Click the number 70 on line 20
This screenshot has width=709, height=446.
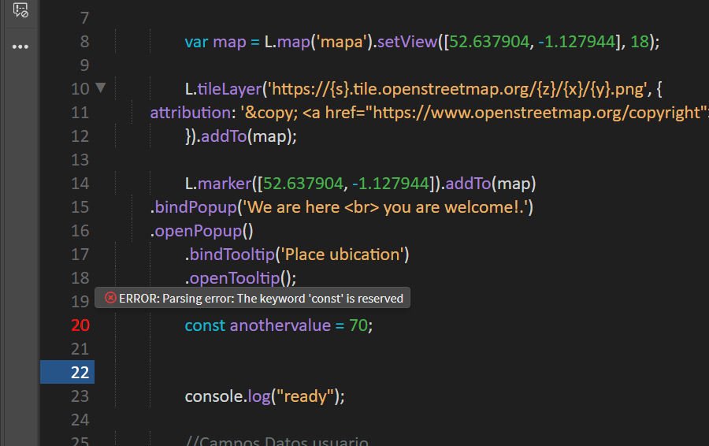click(x=358, y=325)
